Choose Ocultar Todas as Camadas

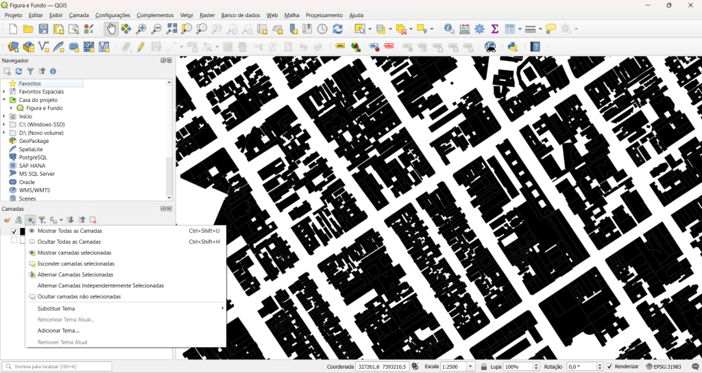point(126,242)
